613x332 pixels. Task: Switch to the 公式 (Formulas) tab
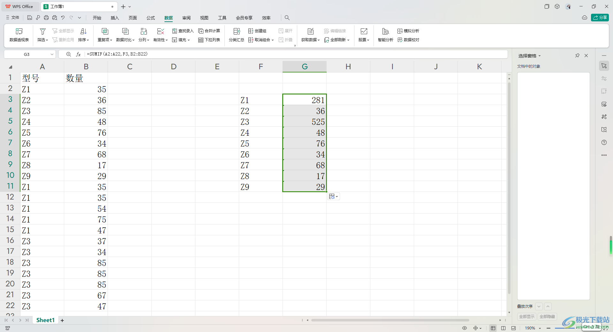[x=151, y=18]
